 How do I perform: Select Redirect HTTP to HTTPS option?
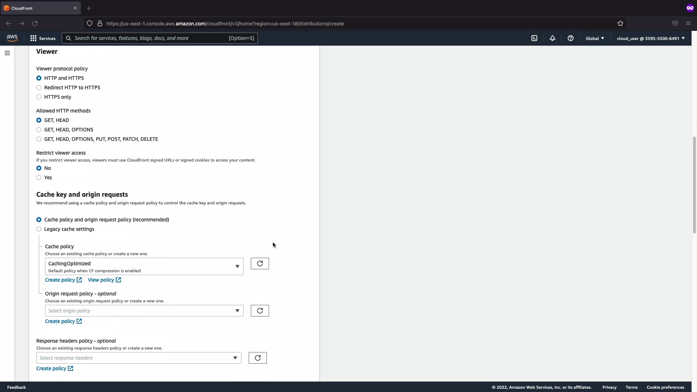click(x=39, y=87)
